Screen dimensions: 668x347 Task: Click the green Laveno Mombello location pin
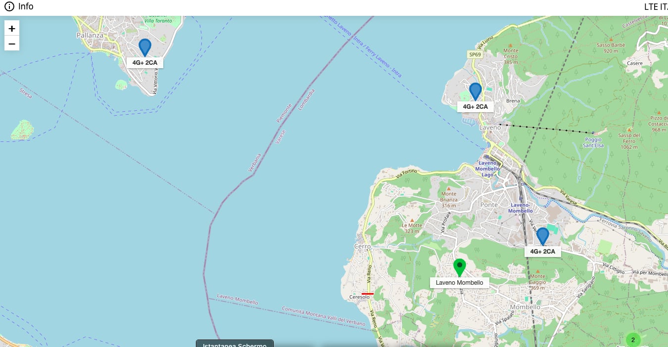460,267
